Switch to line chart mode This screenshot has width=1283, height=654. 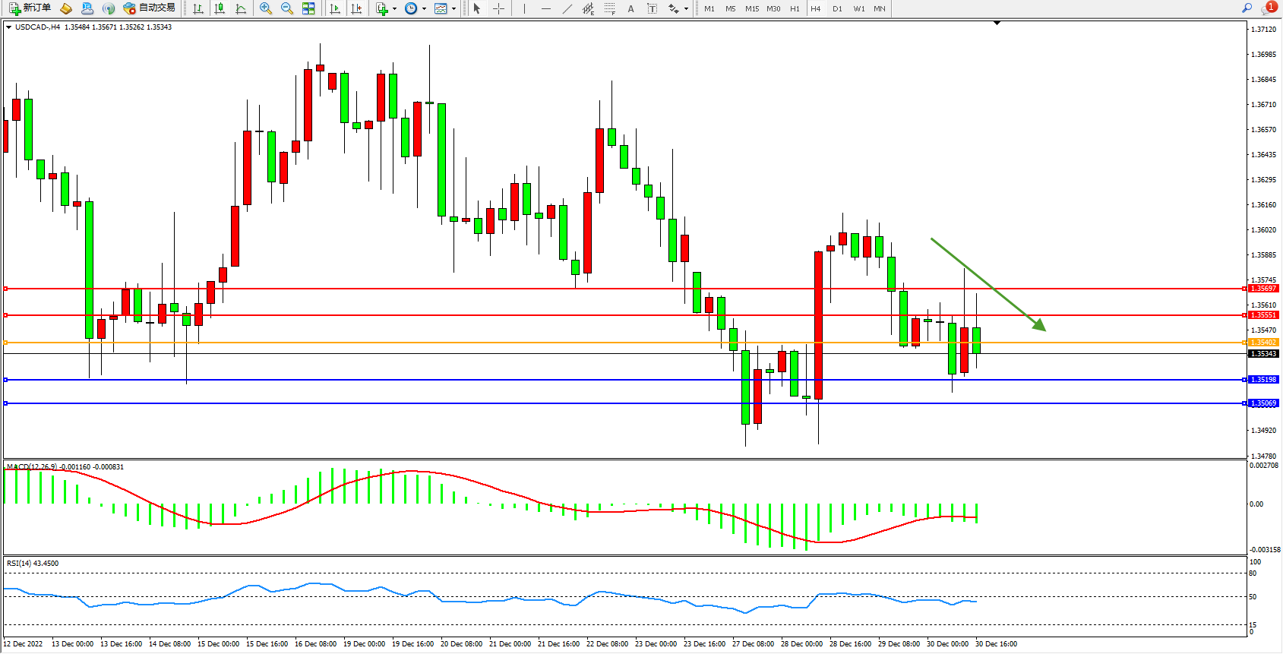[x=241, y=8]
